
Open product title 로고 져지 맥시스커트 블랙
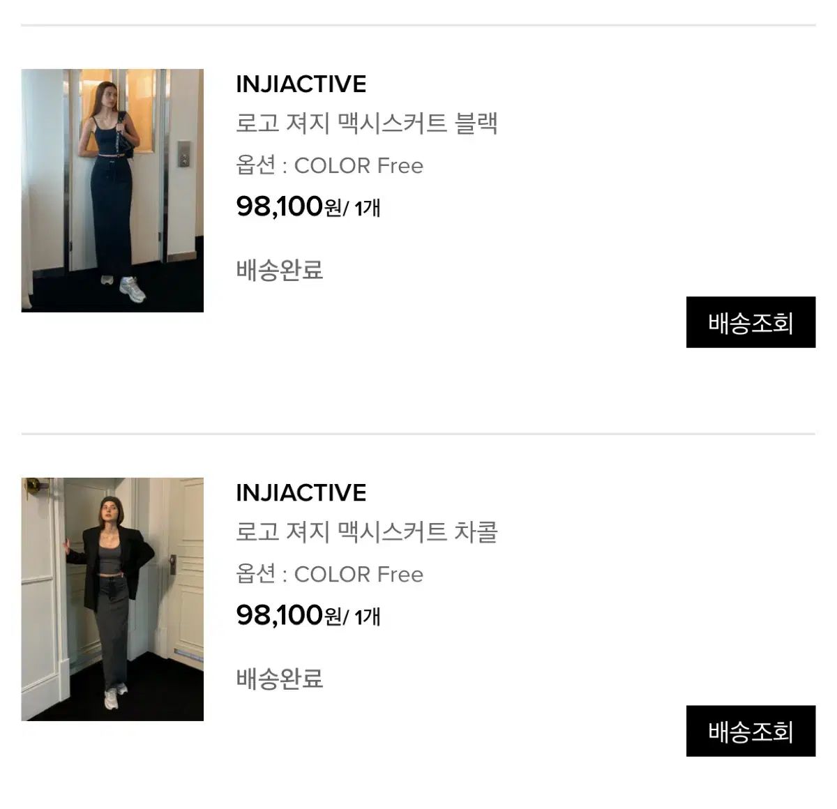[367, 124]
